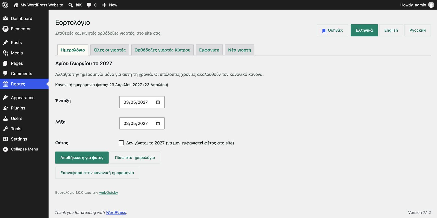Open the home icon for My WordPress Website

click(16, 5)
